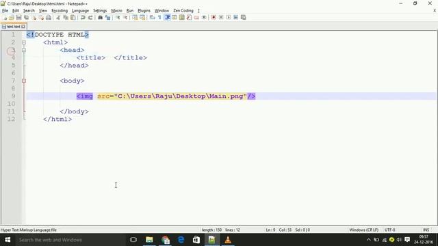The height and width of the screenshot is (246, 438).
Task: Toggle file monitoring eye icon
Action: coord(204,17)
